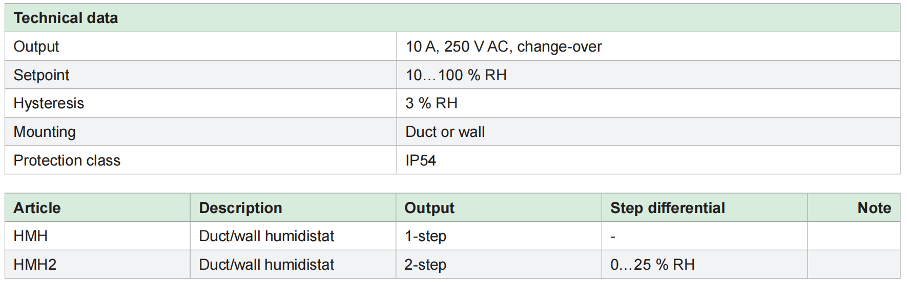Click the Hysteresis row label
This screenshot has height=282, width=907.
coord(49,103)
